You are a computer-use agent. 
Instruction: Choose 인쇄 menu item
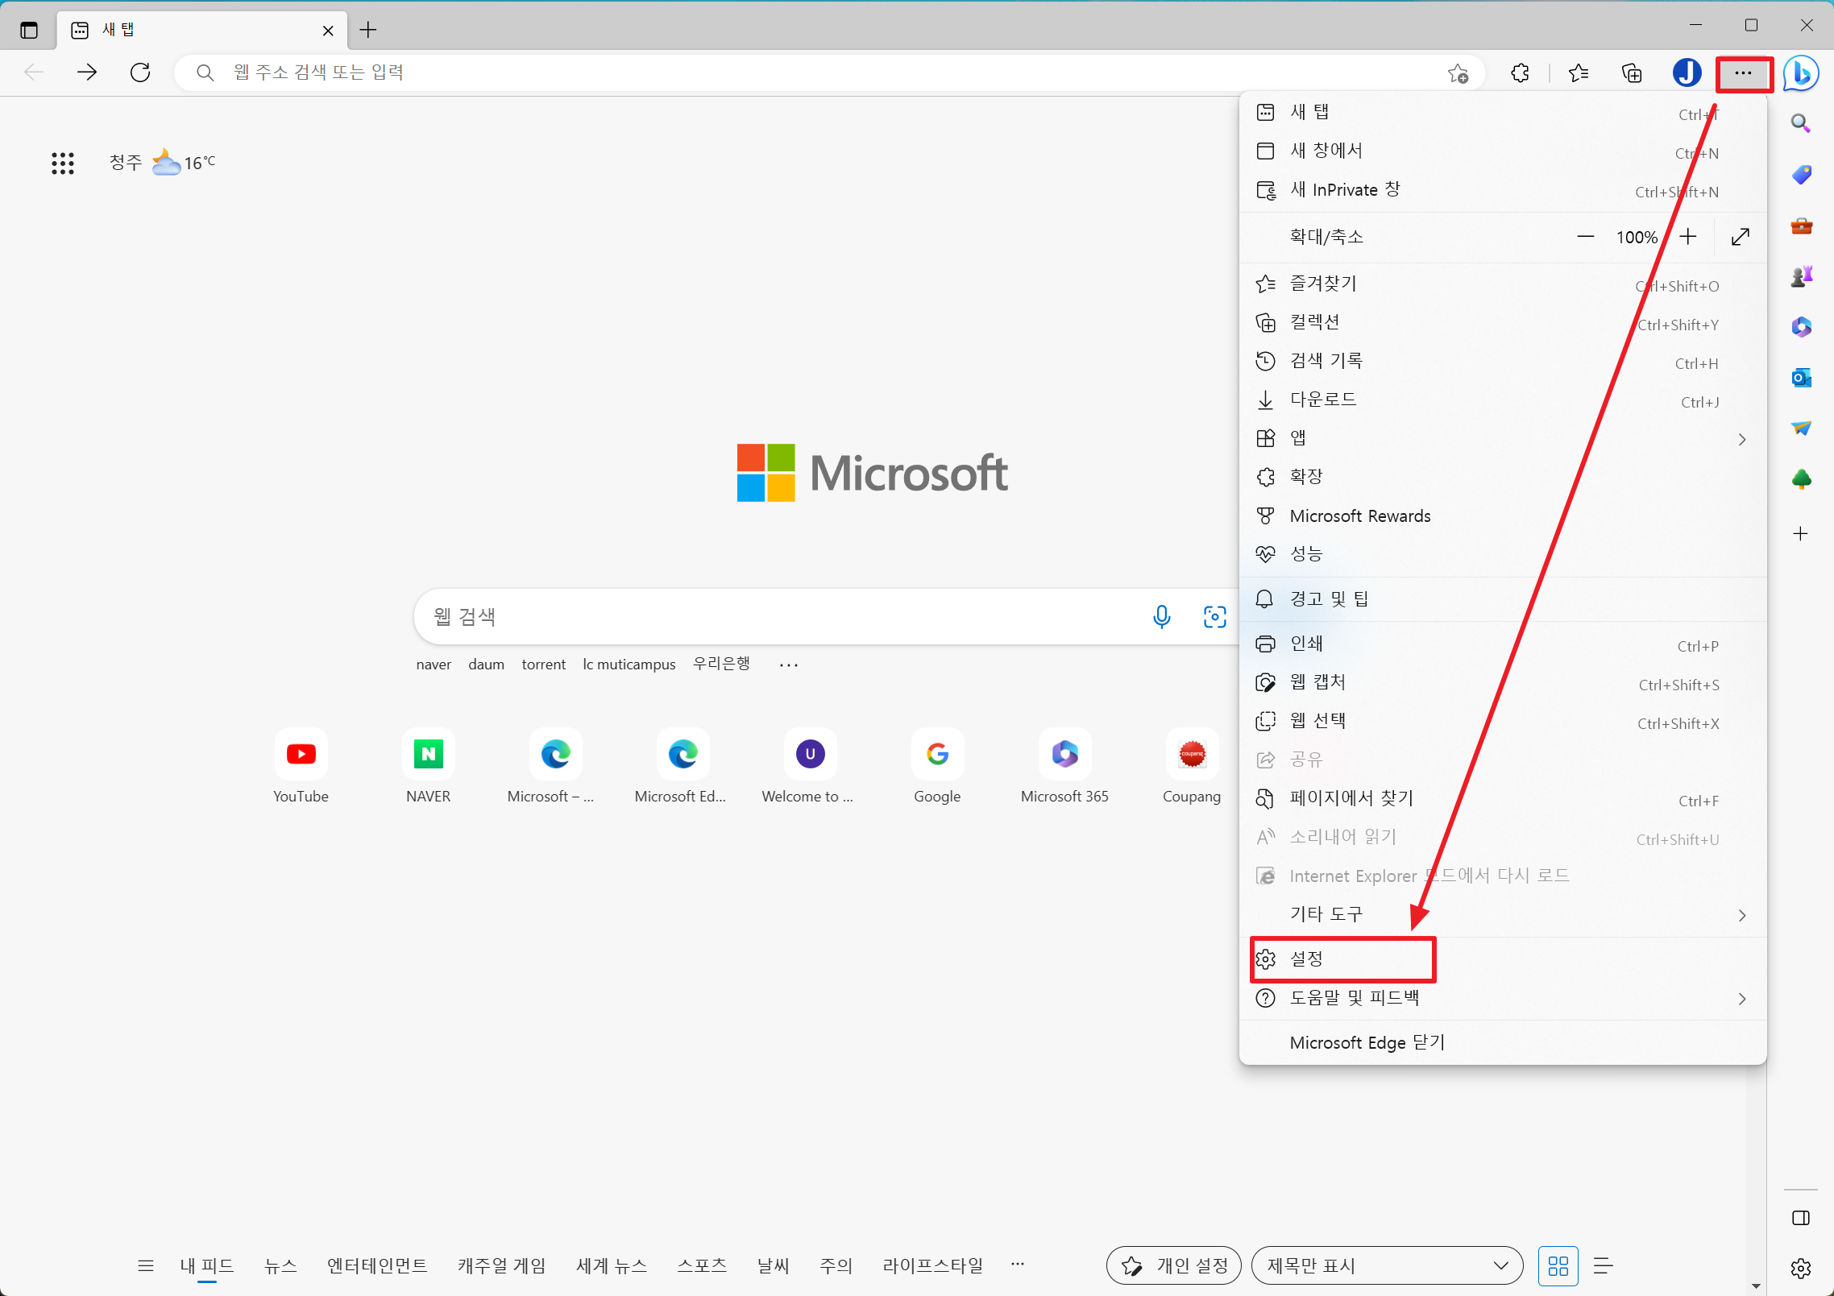click(x=1503, y=644)
